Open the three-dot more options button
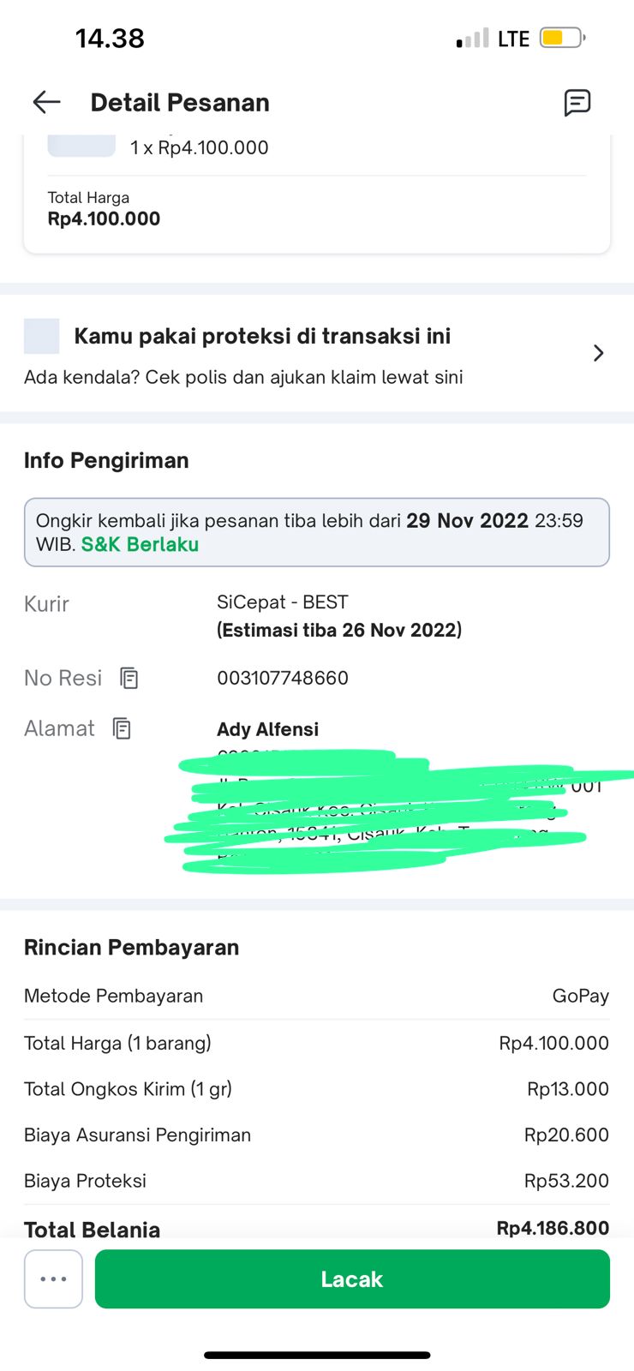This screenshot has width=634, height=1371. [x=53, y=1278]
